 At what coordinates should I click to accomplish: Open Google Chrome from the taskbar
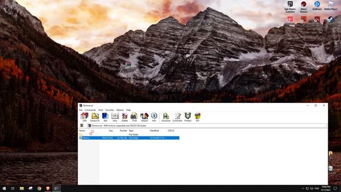tap(39, 188)
